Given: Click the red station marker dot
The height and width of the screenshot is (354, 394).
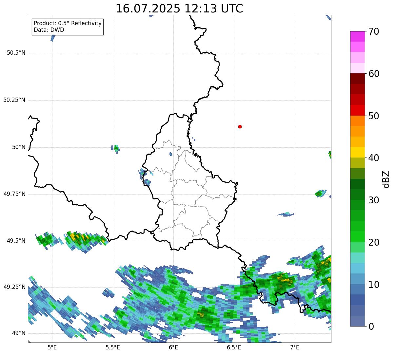Looking at the screenshot, I should [240, 126].
